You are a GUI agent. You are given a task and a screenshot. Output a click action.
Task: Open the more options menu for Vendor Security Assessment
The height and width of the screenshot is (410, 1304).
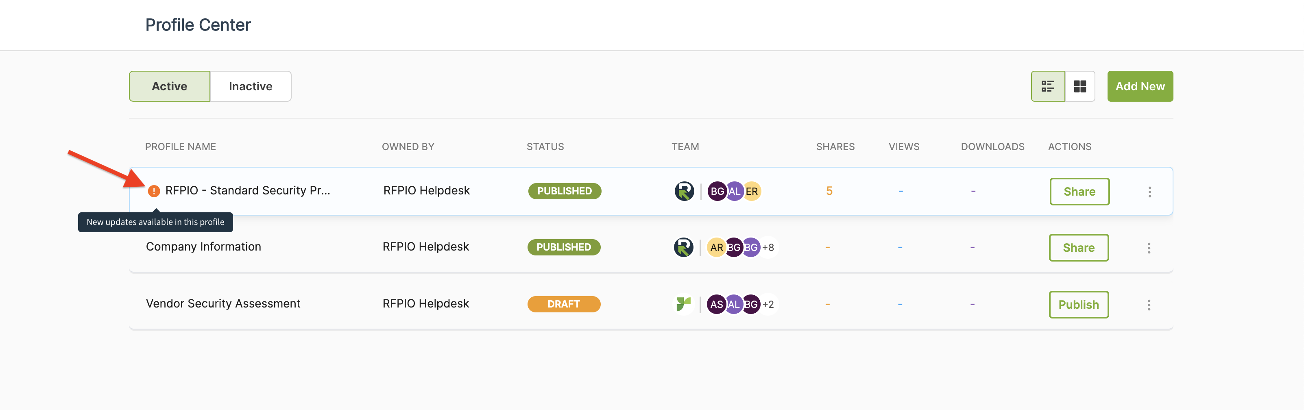(x=1149, y=305)
